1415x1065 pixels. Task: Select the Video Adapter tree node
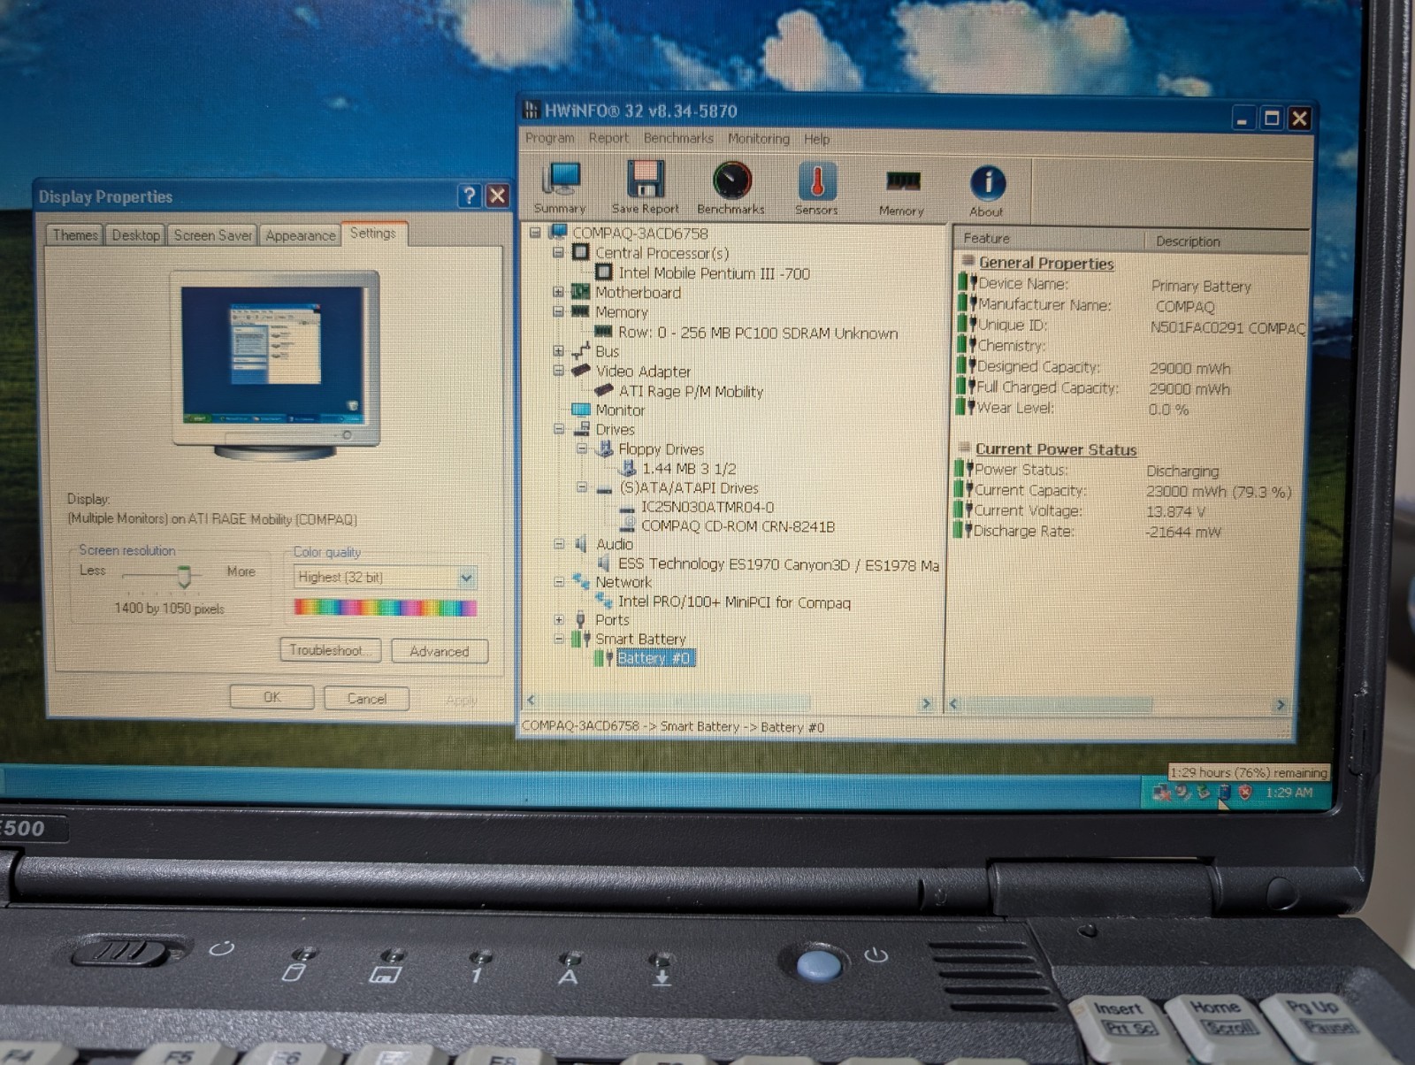click(x=643, y=372)
